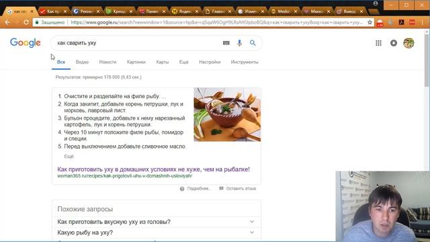Click the woman365.ru result URL

click(x=124, y=176)
